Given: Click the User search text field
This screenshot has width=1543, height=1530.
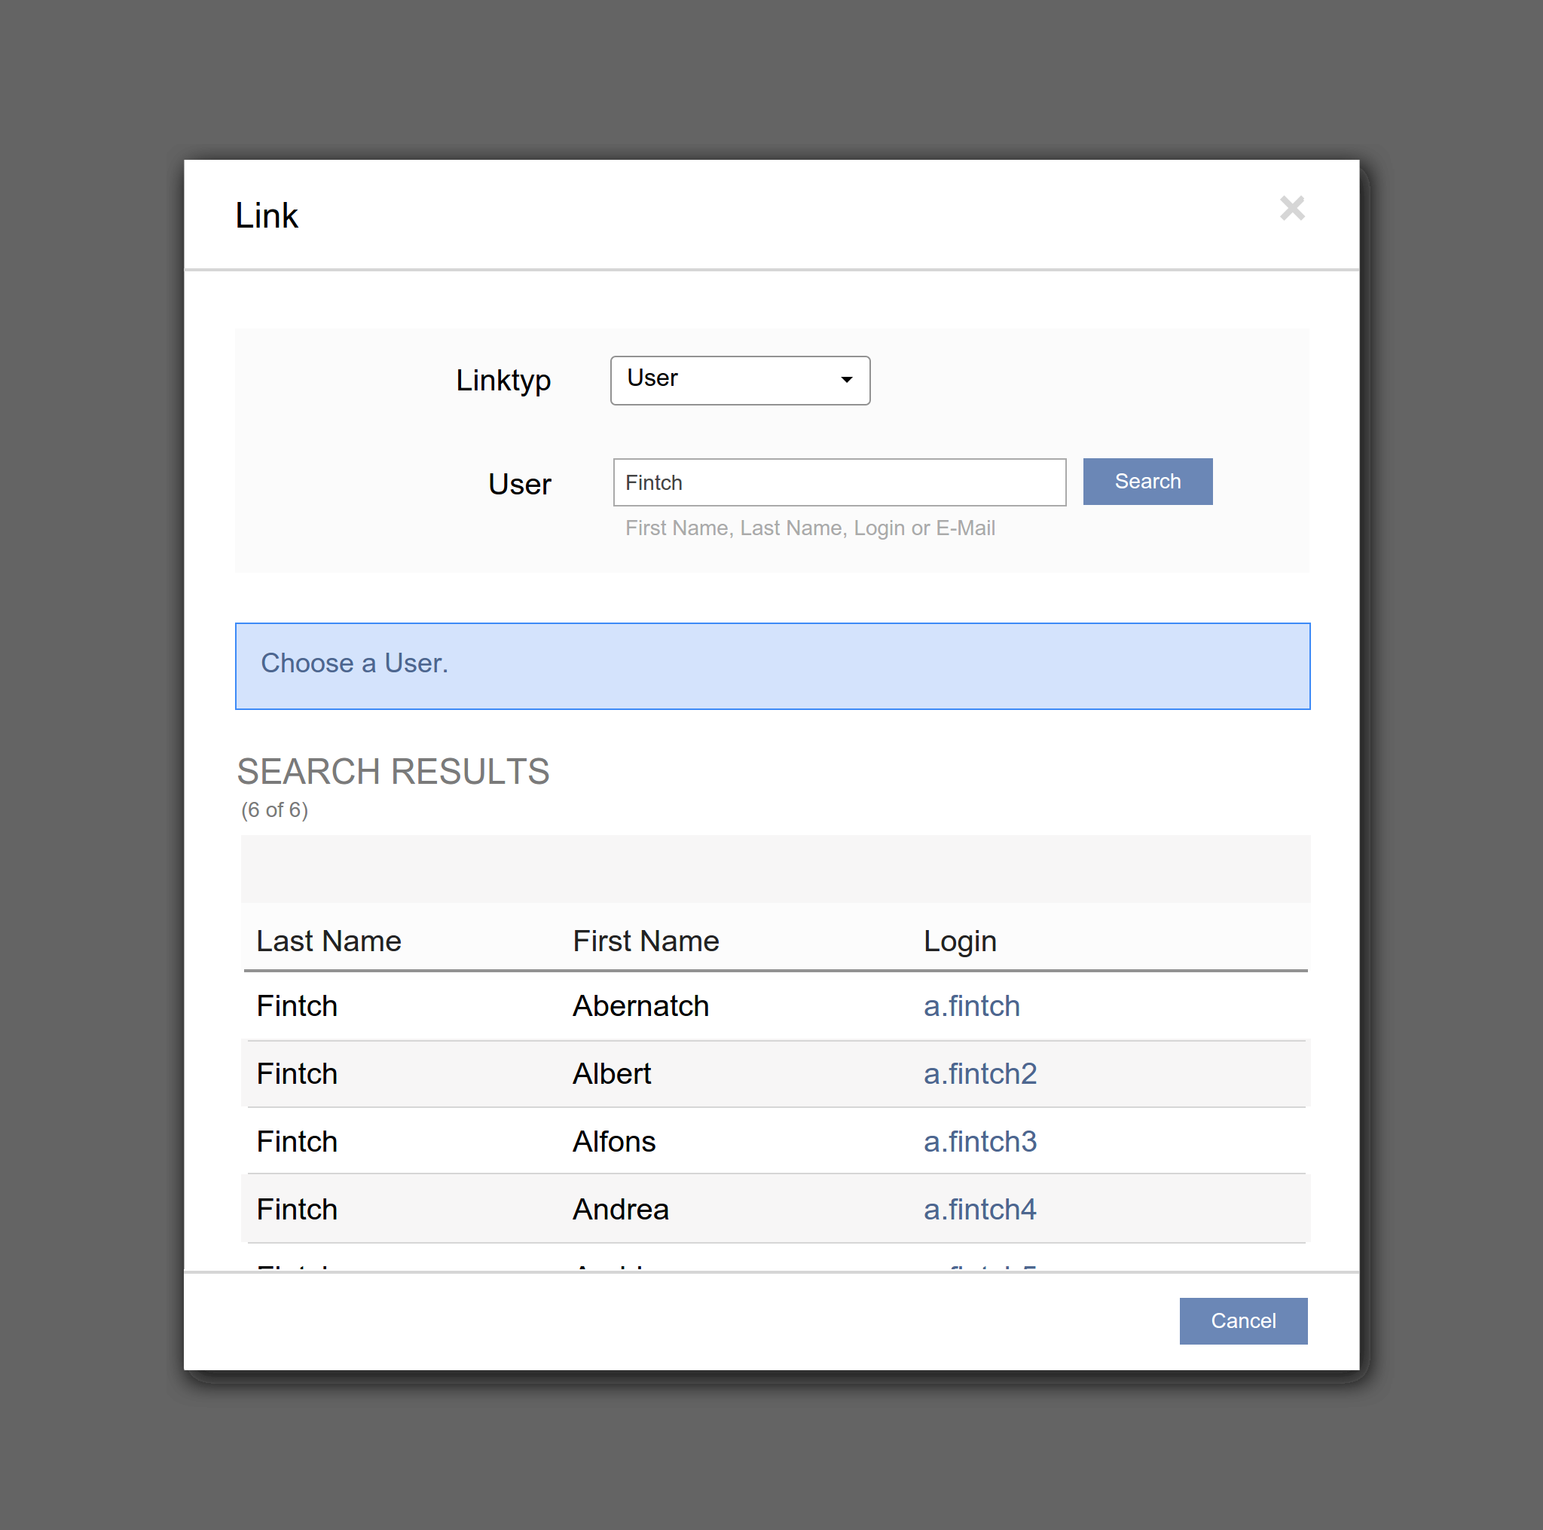Looking at the screenshot, I should (839, 482).
